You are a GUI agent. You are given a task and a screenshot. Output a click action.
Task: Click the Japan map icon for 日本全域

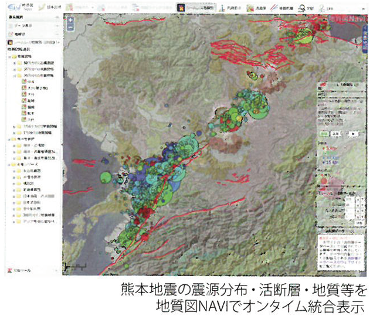[x=42, y=7]
